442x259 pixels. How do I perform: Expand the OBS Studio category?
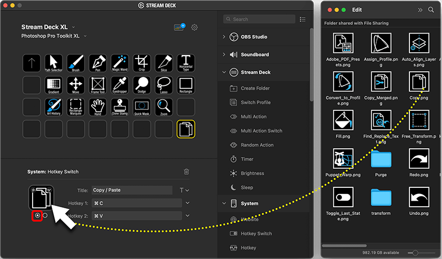point(224,36)
